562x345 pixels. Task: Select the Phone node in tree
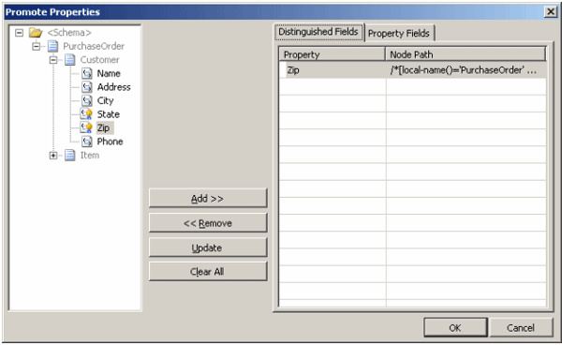click(x=110, y=142)
